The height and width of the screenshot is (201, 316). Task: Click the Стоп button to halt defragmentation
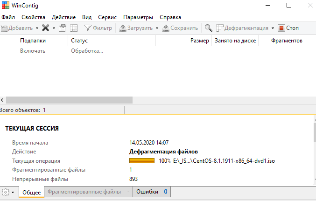(x=288, y=28)
